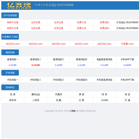Open the 网易 site link
Screen dimensions: 139x139
click(104, 95)
